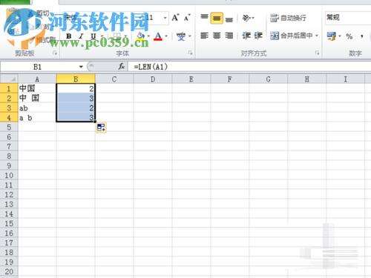Image resolution: width=371 pixels, height=278 pixels.
Task: Select row 10 header
Action: [x=9, y=176]
